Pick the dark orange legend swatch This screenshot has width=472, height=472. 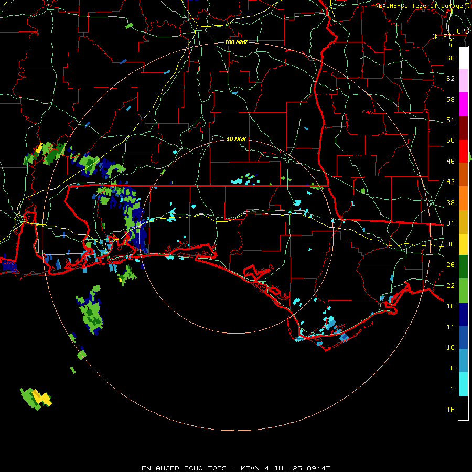(463, 174)
